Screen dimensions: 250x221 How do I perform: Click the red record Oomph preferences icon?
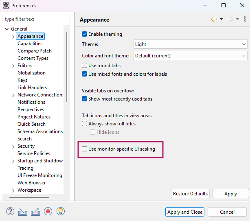coord(48,211)
